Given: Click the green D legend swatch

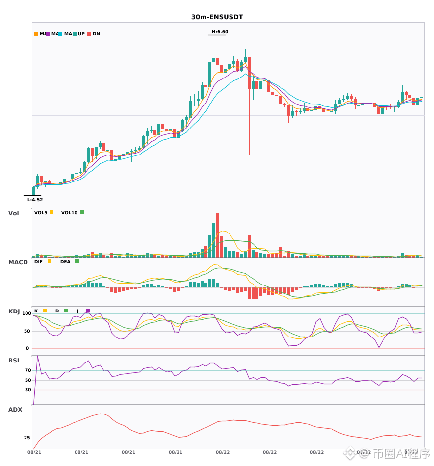Looking at the screenshot, I should pyautogui.click(x=66, y=311).
